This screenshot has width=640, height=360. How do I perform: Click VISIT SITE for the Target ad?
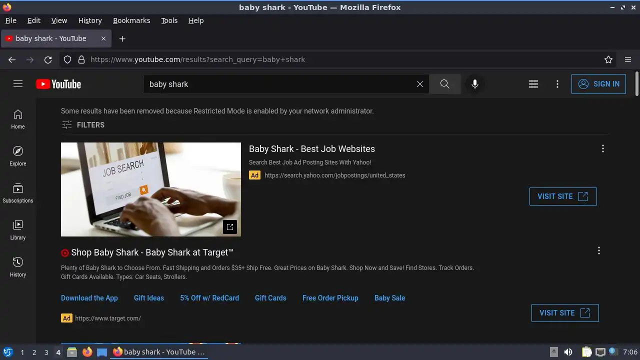pyautogui.click(x=565, y=313)
